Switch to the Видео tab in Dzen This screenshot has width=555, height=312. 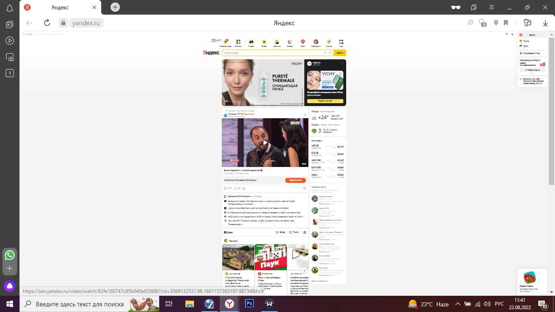tap(281, 232)
